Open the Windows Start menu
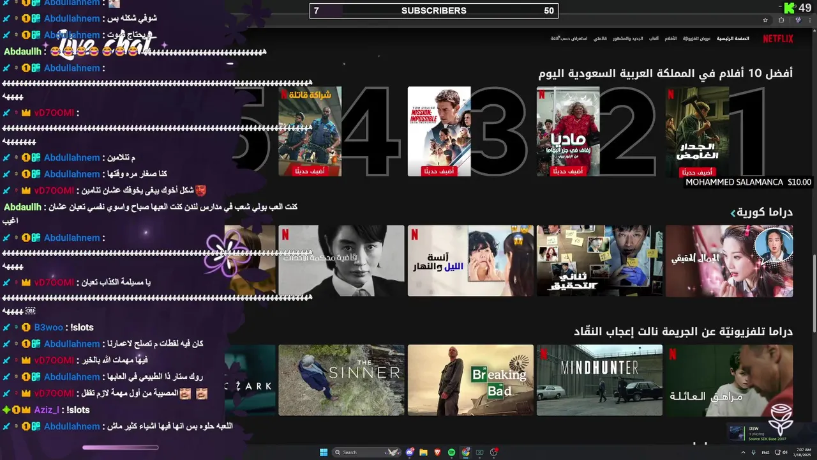The height and width of the screenshot is (460, 817). [x=324, y=452]
